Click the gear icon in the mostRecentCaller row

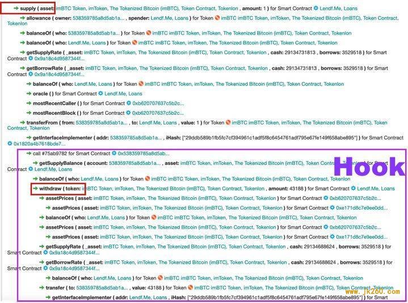coord(129,103)
